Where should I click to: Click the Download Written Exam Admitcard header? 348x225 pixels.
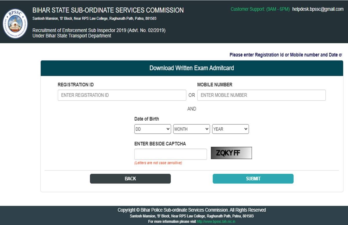click(191, 68)
